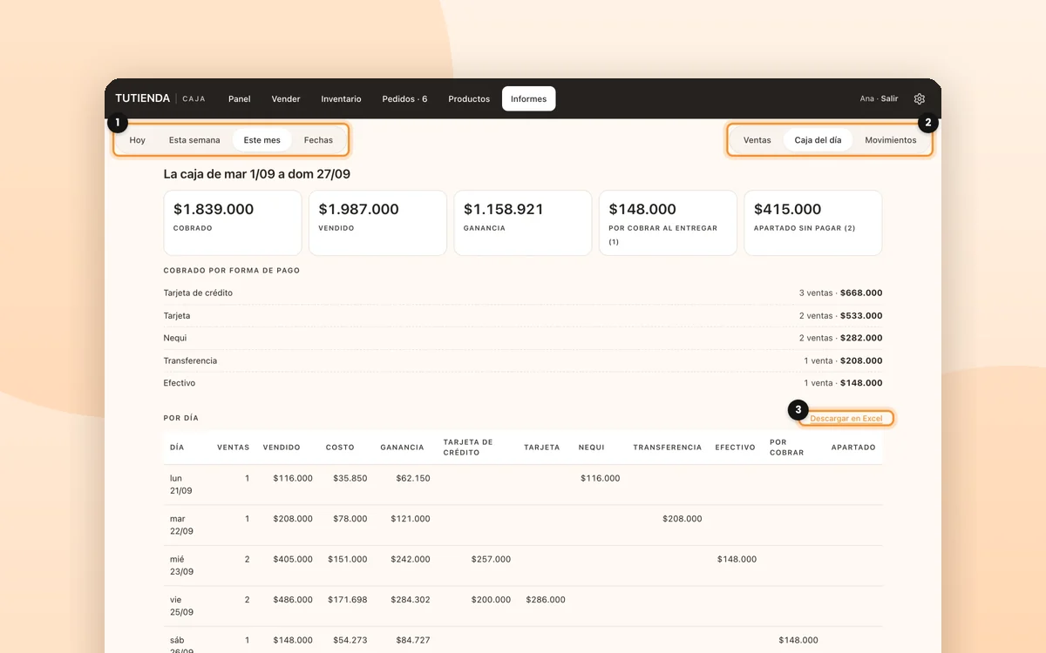The height and width of the screenshot is (653, 1046).
Task: Click the $405.000 vendido cell
Action: pyautogui.click(x=293, y=559)
